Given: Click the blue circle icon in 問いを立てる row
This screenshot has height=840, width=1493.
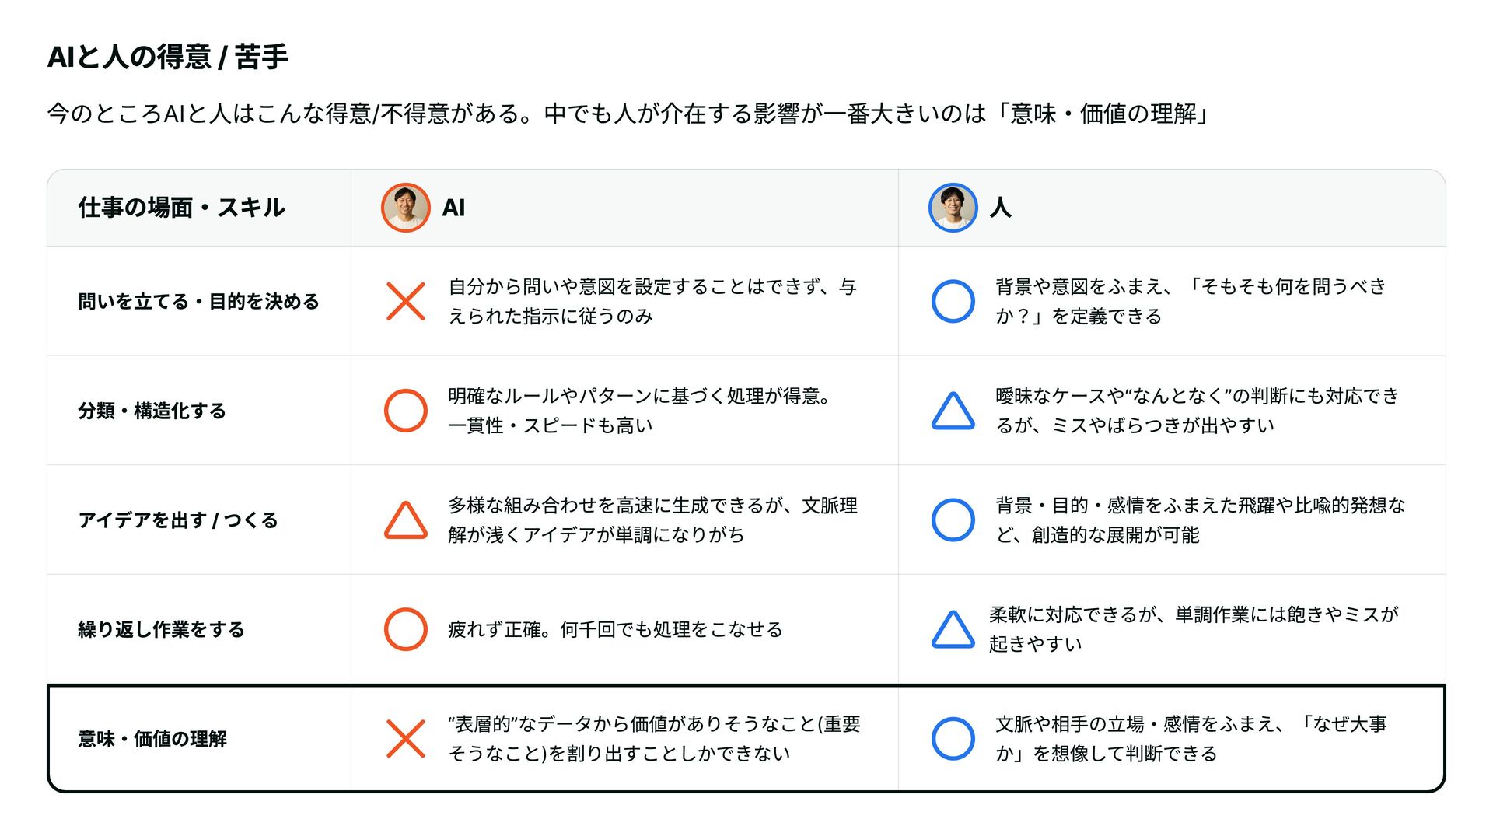Looking at the screenshot, I should coord(953,301).
